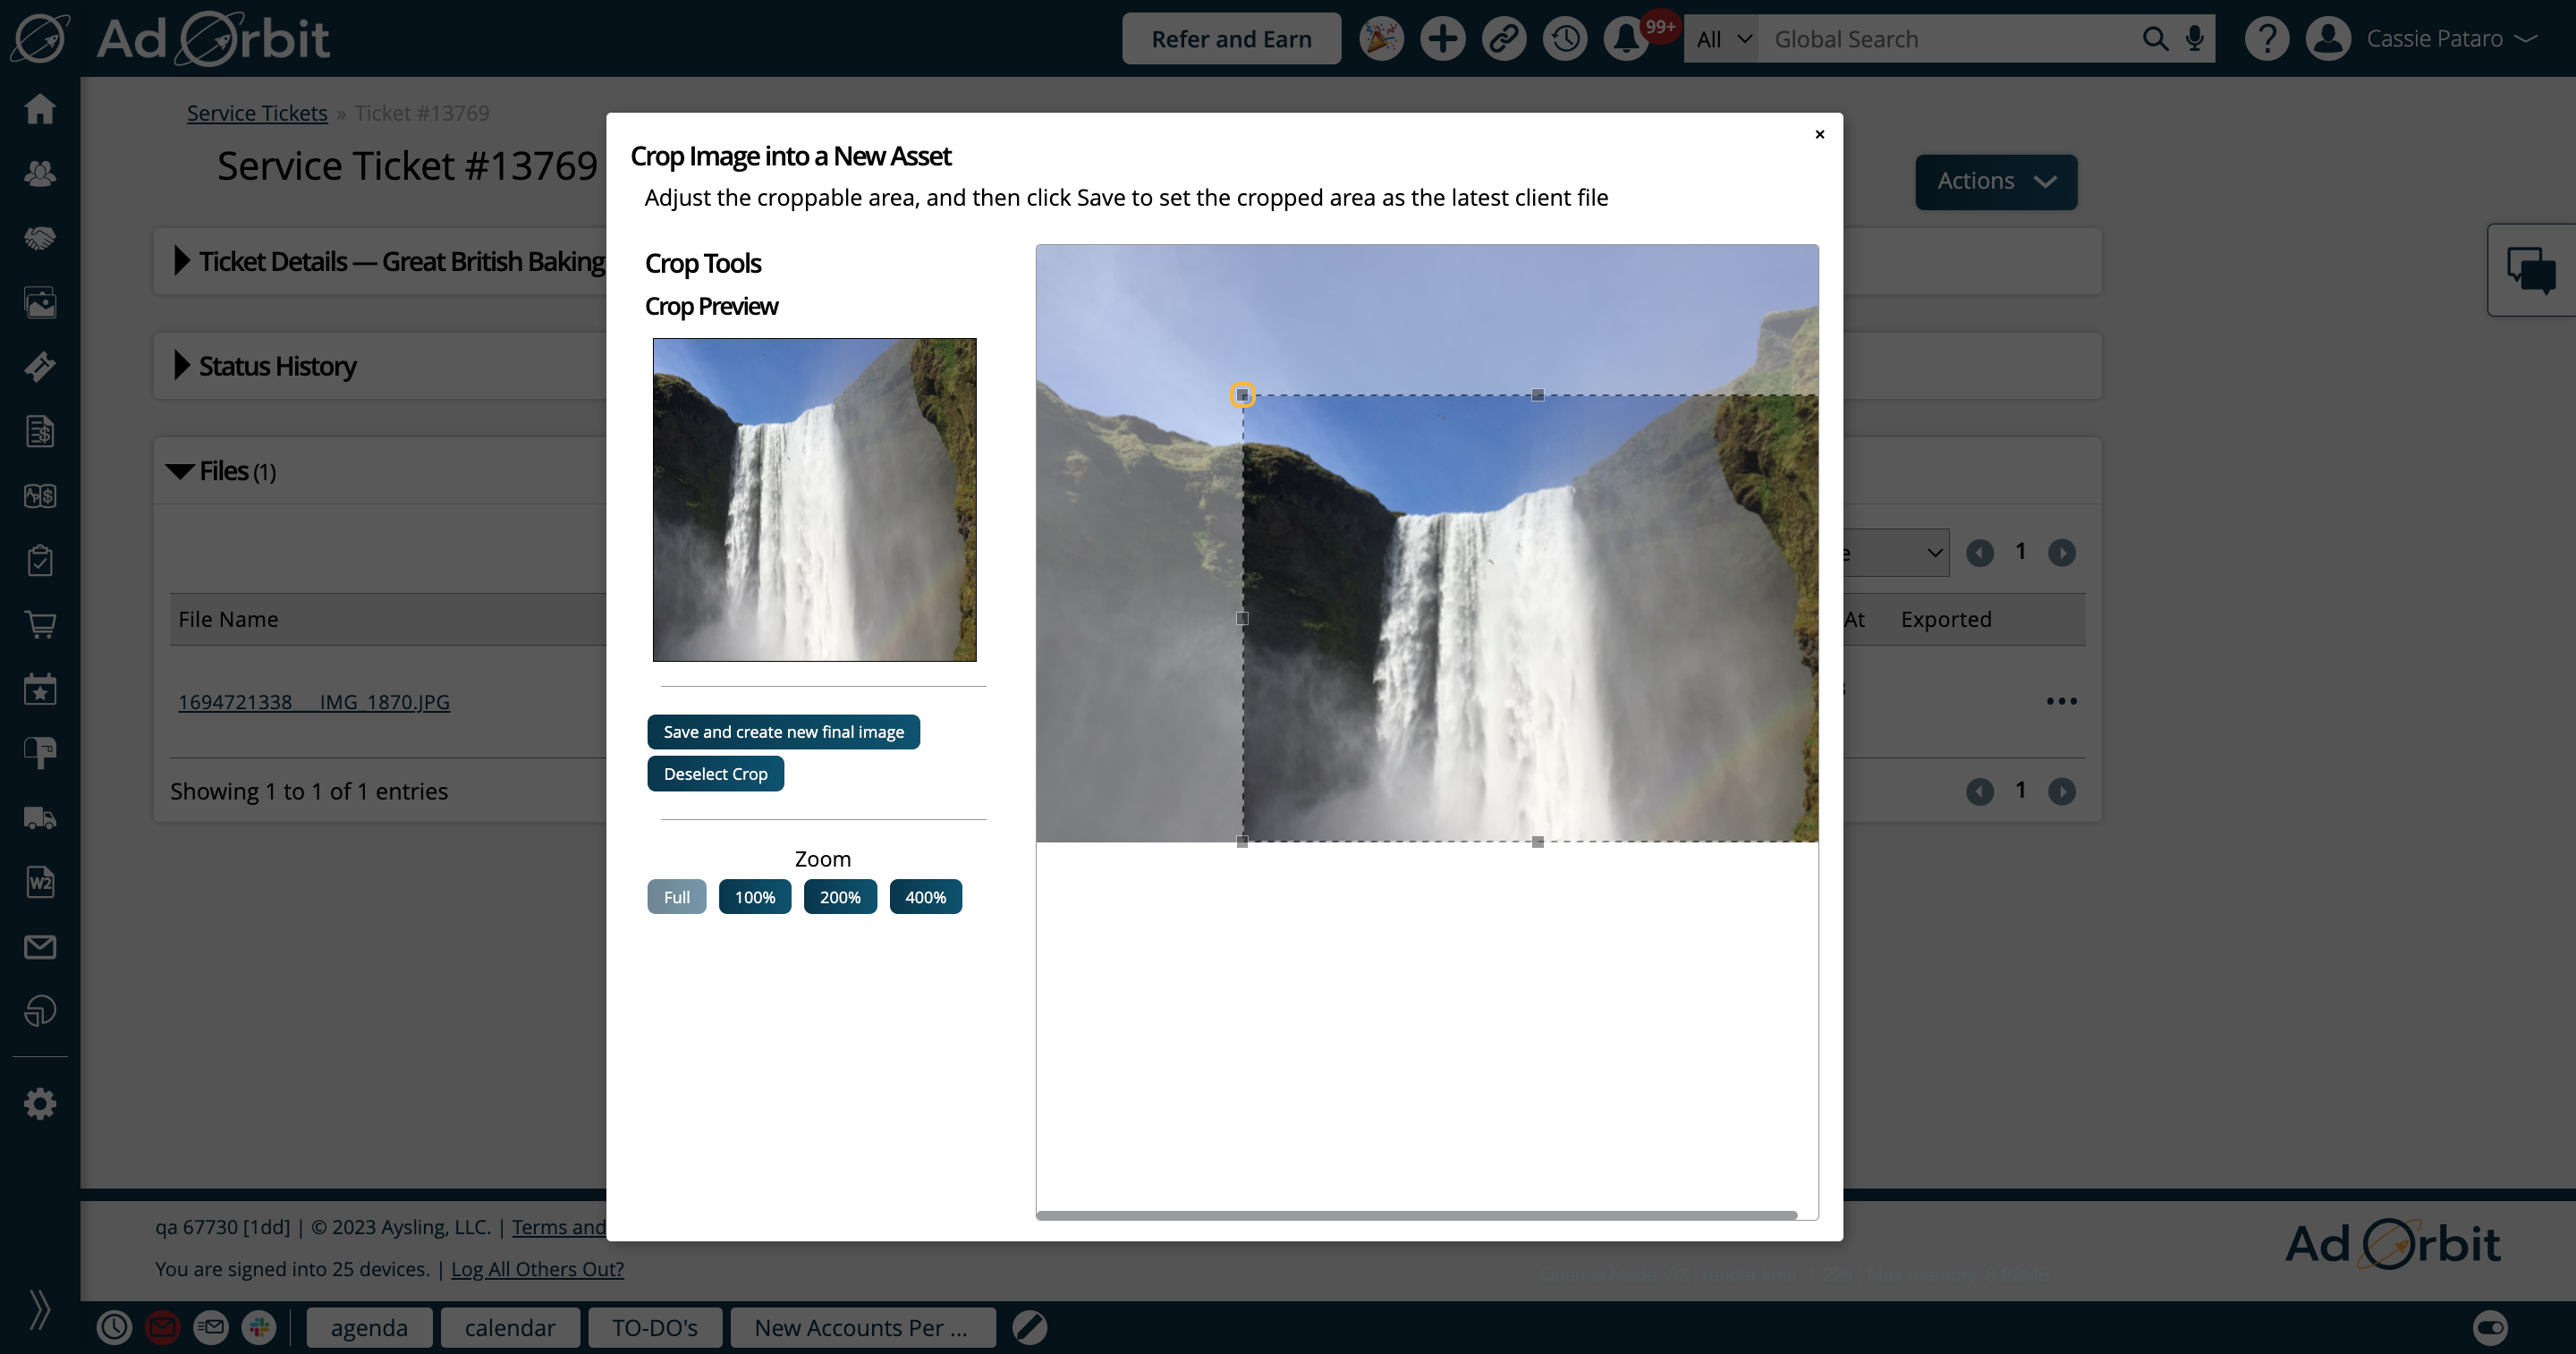Screen dimensions: 2576x1354
Task: Open the Actions dropdown button
Action: 1996,181
